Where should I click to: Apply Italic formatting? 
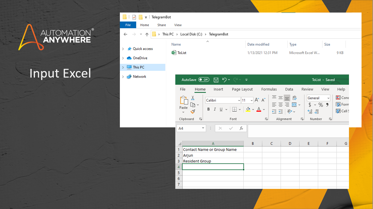tap(215, 109)
